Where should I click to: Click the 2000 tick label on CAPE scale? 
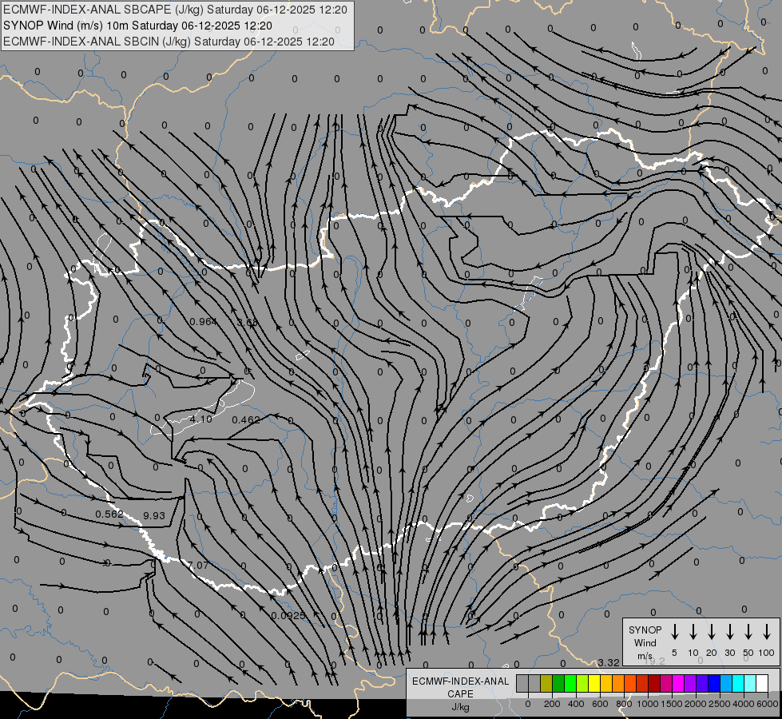[x=696, y=704]
